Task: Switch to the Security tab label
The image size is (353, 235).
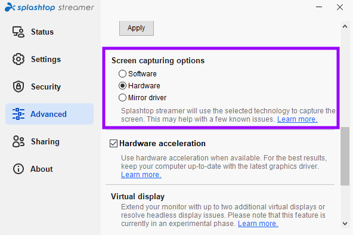Action: tap(46, 86)
